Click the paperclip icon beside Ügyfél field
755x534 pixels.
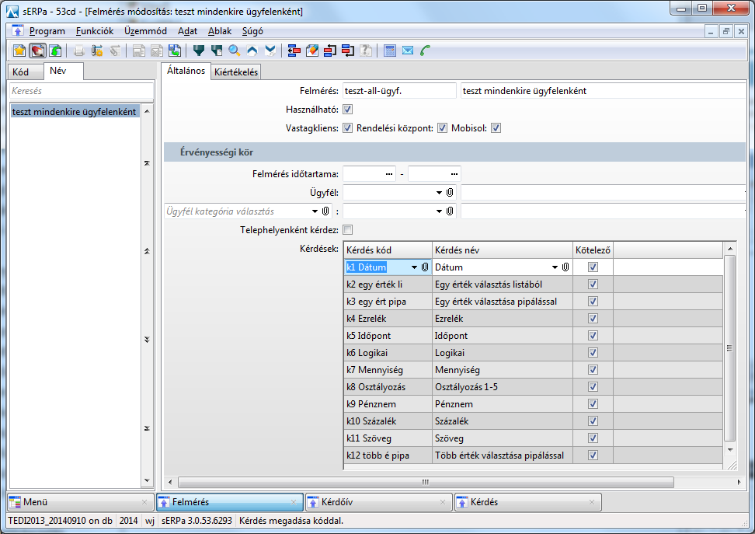coord(450,192)
